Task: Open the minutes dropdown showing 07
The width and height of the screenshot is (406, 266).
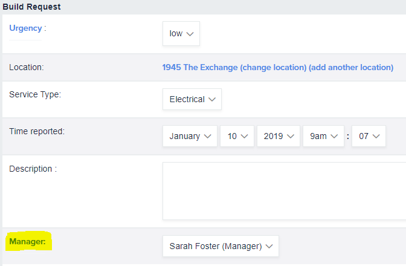Action: coord(369,136)
